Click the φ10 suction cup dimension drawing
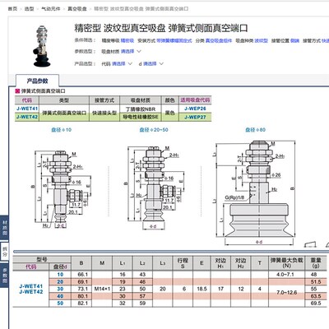Image resolution: width=329 pixels, height=329 pixels. (x=62, y=189)
